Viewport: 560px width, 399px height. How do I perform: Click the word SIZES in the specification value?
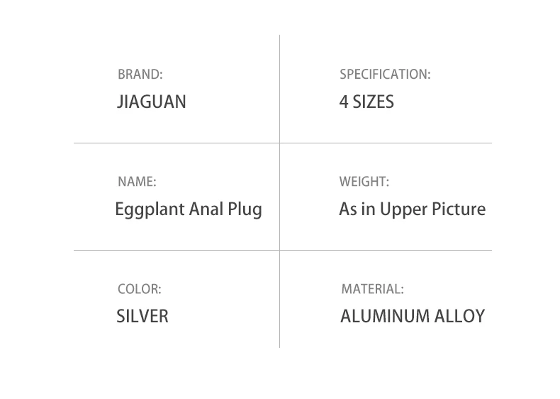point(373,102)
